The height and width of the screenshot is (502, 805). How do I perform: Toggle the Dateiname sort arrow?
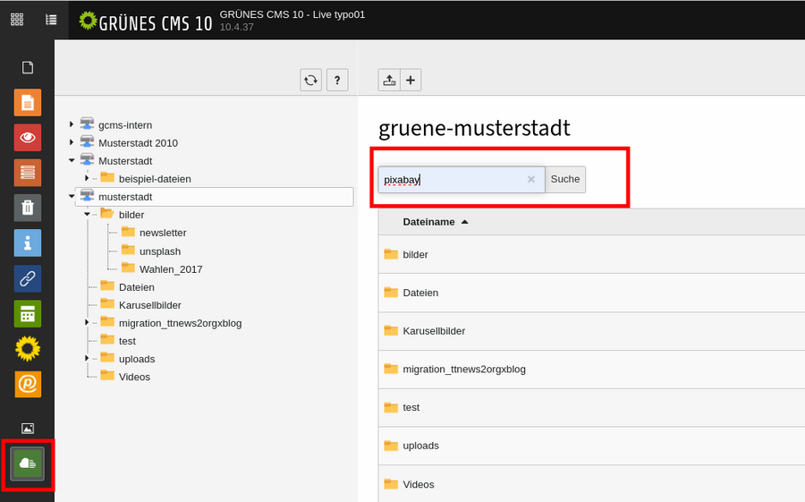[x=464, y=222]
